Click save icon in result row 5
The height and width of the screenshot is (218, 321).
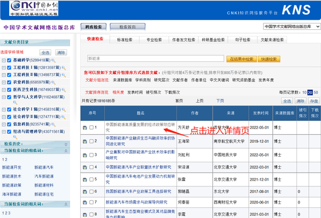tap(85, 180)
